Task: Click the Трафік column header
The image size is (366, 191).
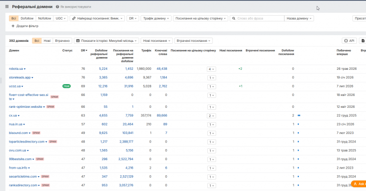Action: (146, 50)
